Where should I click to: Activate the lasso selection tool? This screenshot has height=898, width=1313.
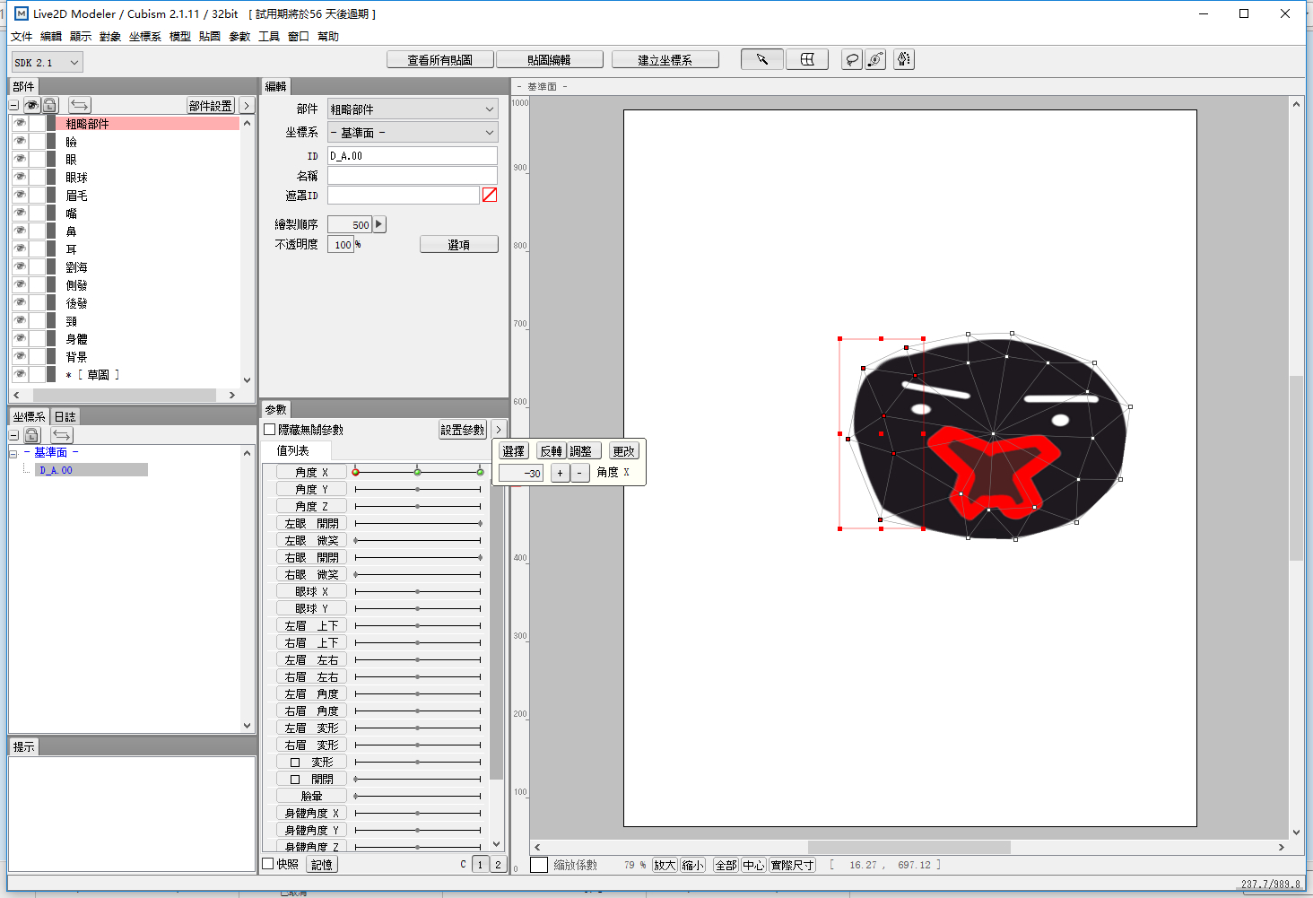(x=852, y=59)
